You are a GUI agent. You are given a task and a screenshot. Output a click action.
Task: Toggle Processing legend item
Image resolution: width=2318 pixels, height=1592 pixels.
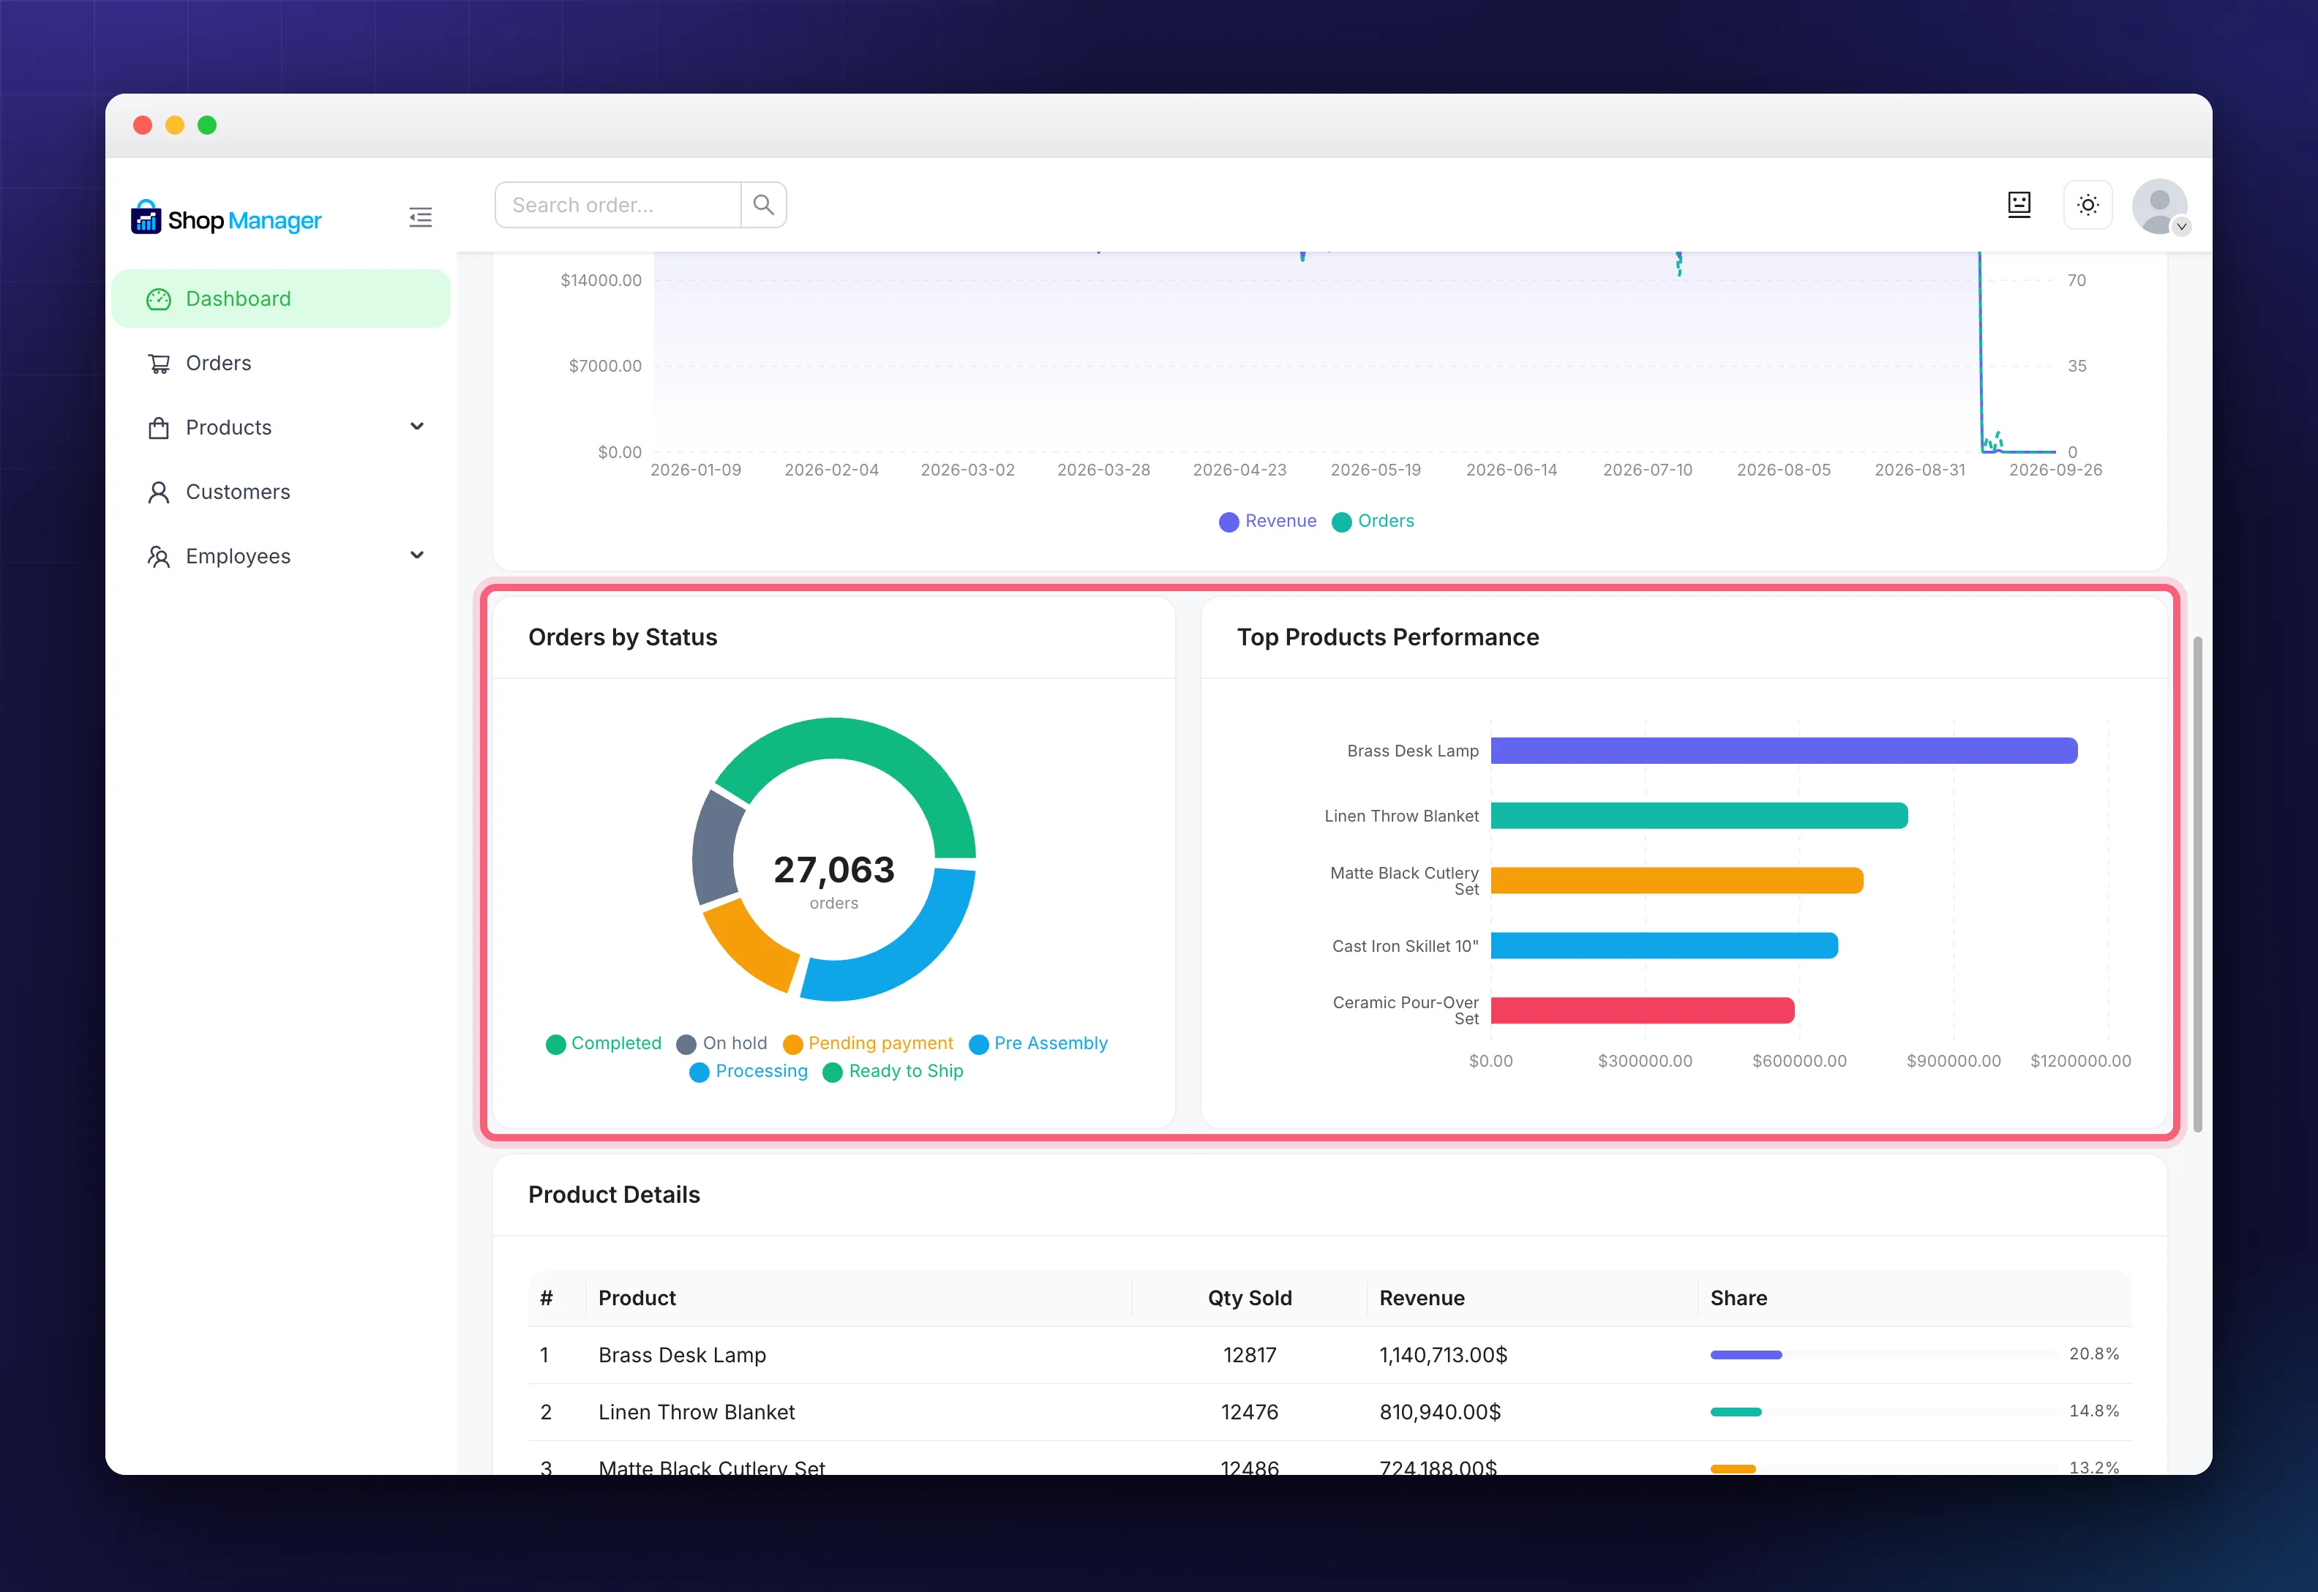(x=749, y=1071)
